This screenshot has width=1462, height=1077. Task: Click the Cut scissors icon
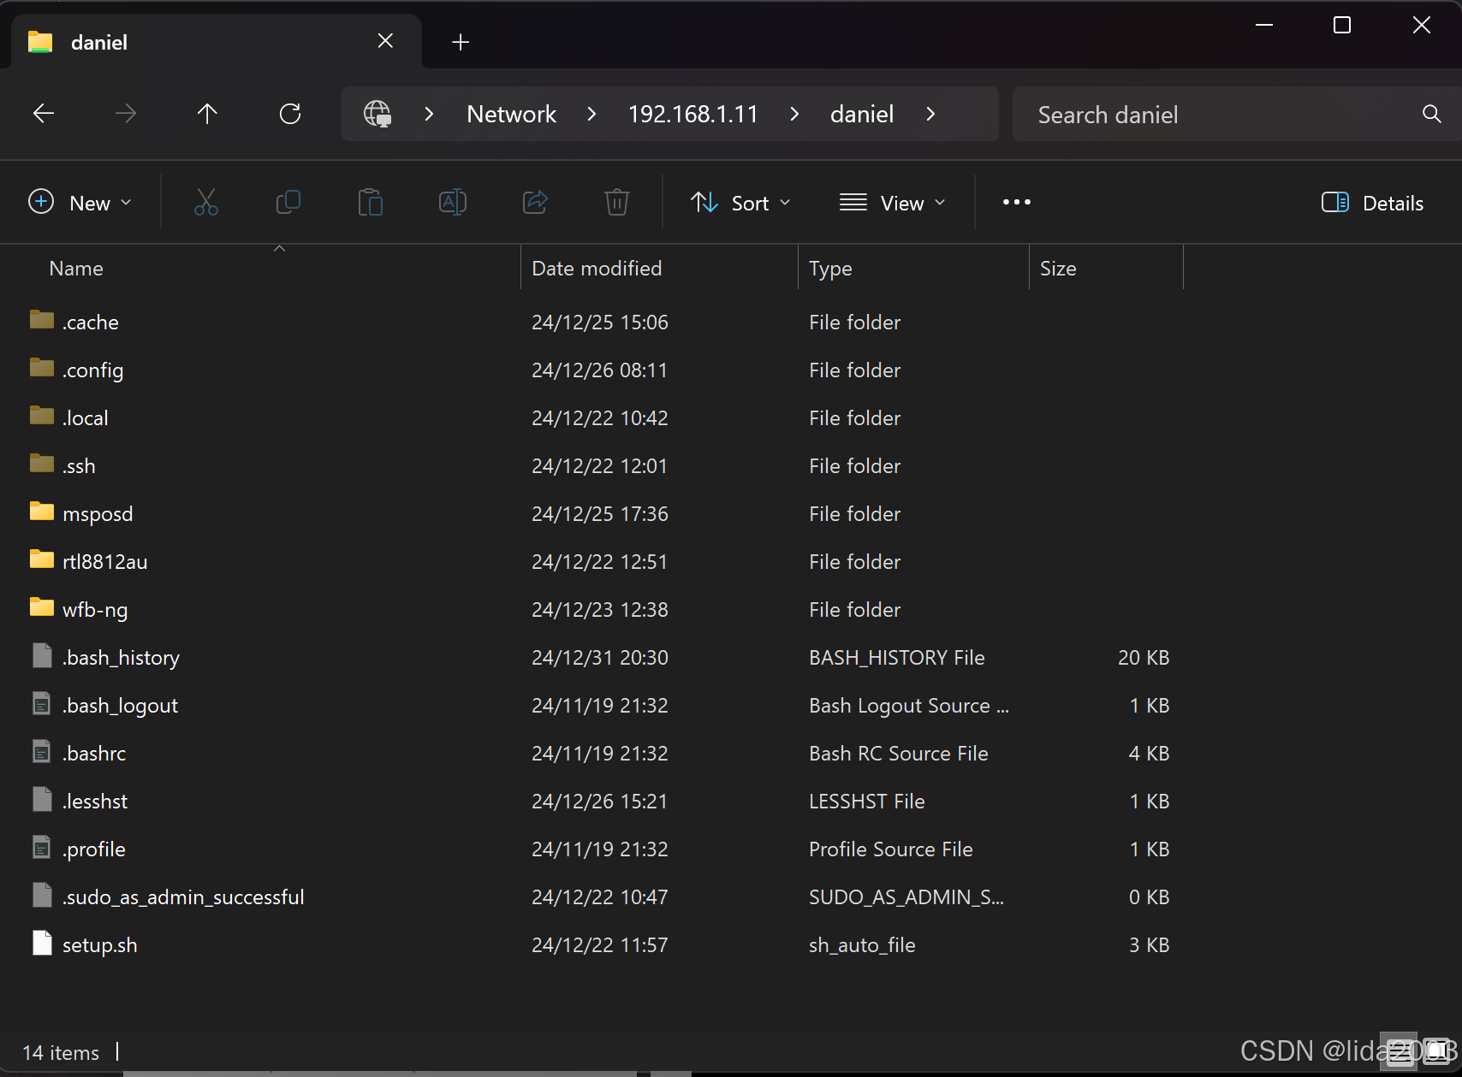click(x=206, y=203)
